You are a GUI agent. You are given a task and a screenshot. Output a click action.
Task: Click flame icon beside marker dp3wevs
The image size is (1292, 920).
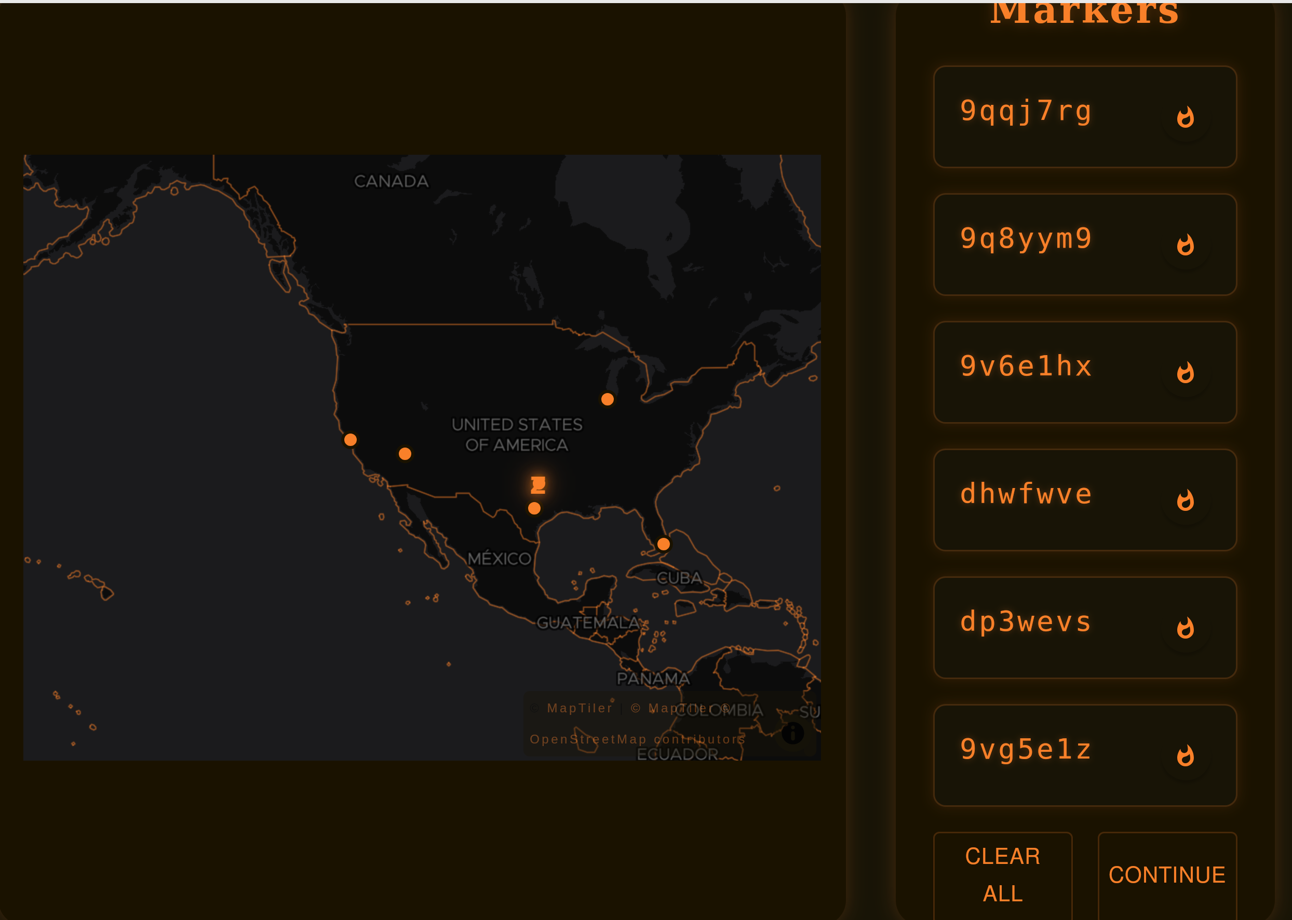point(1185,628)
